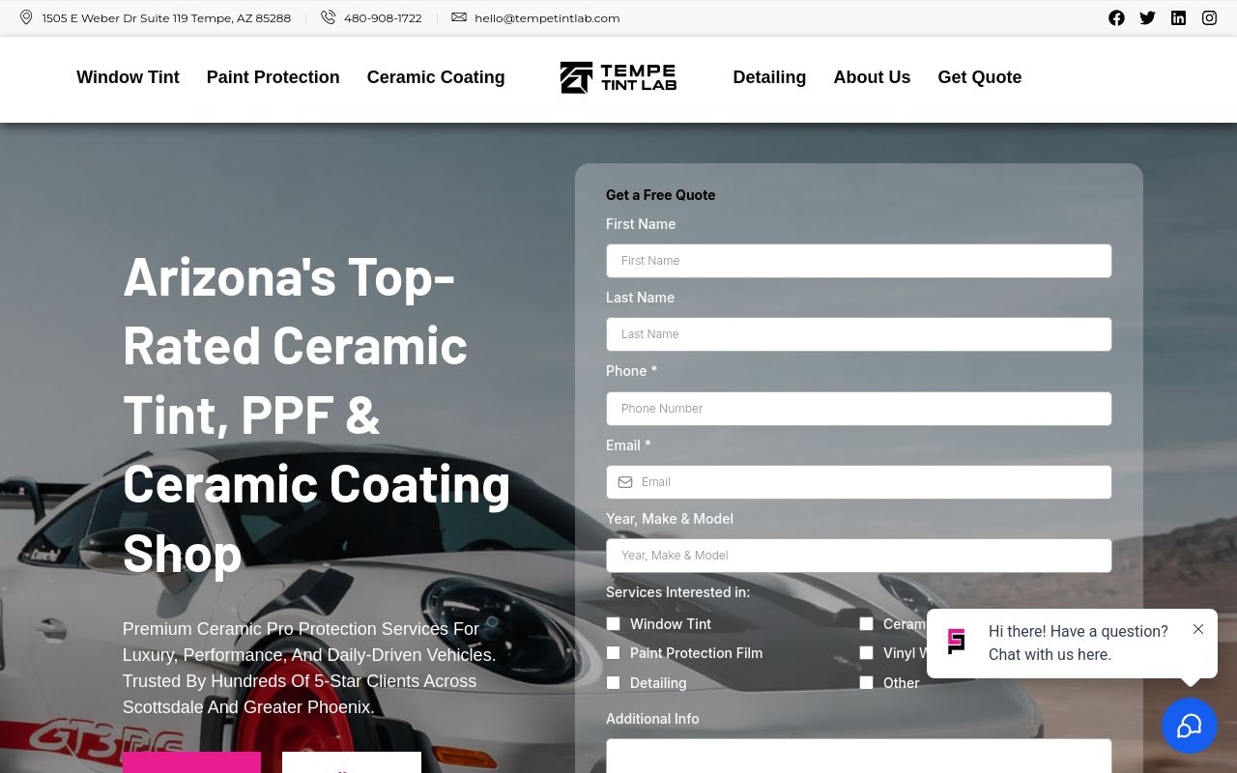Check the Window Tint checkbox
This screenshot has height=773, width=1237.
[x=613, y=624]
